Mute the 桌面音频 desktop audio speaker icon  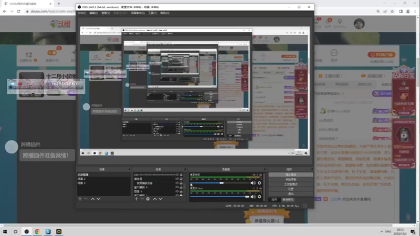[253, 183]
